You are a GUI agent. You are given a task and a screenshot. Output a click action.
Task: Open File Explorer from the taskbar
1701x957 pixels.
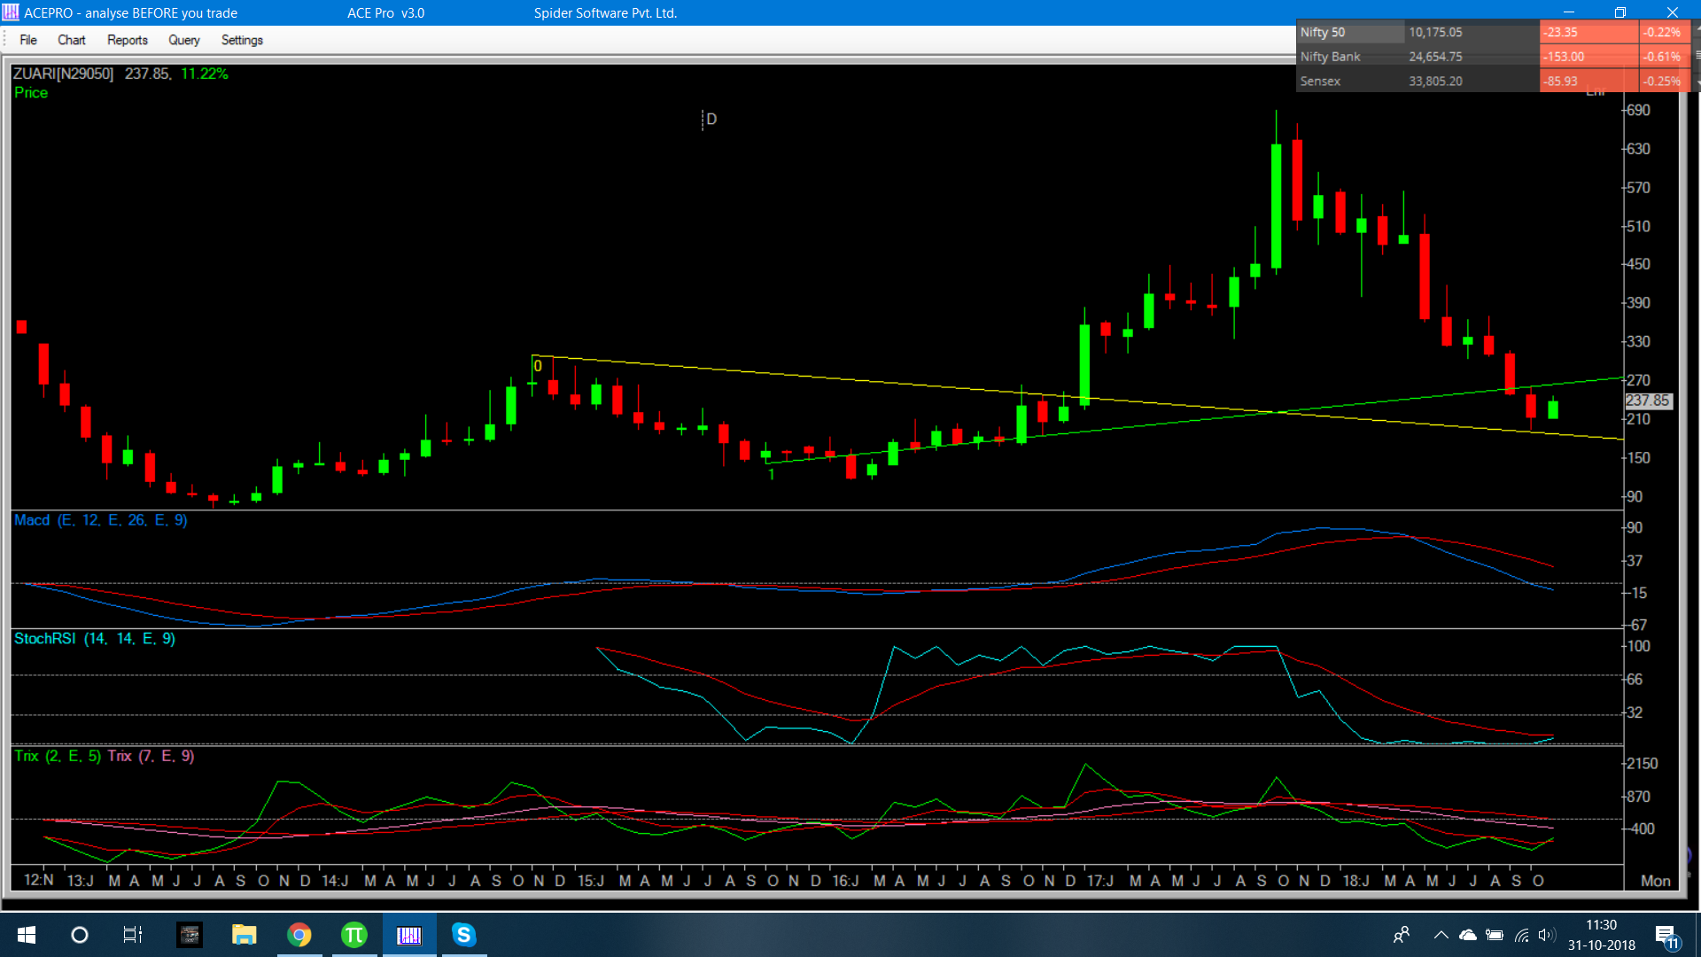[244, 935]
